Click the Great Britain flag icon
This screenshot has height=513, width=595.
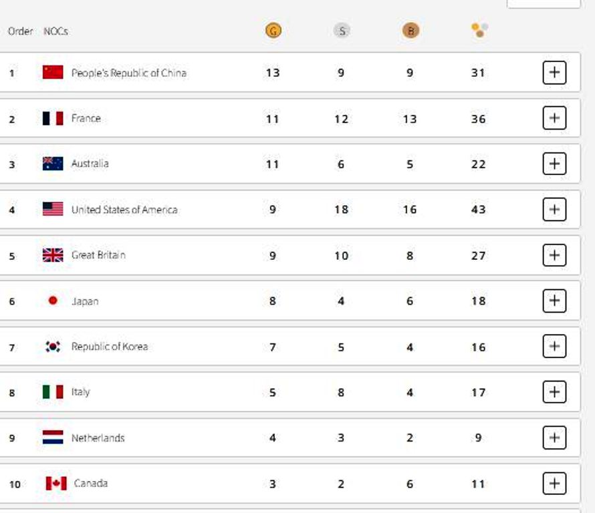[x=53, y=255]
